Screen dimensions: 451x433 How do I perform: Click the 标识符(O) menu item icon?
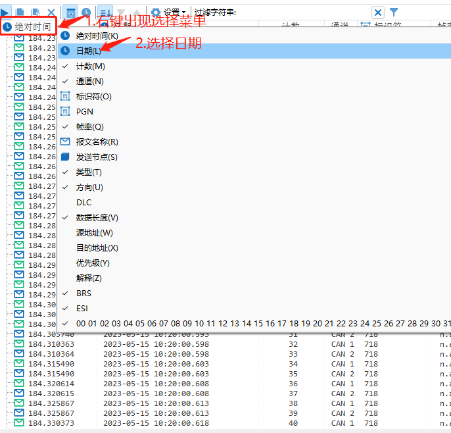point(65,96)
